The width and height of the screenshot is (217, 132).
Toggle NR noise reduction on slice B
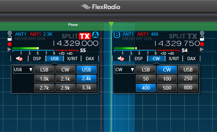coord(132,38)
